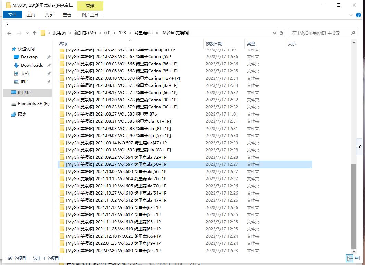Navigate to 此电脑 breadcrumb
The image size is (365, 265).
click(x=60, y=33)
